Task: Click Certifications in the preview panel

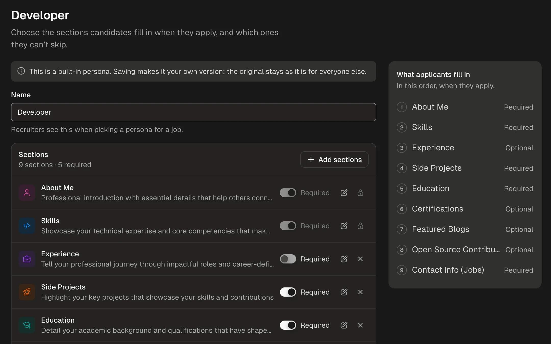Action: (465, 209)
